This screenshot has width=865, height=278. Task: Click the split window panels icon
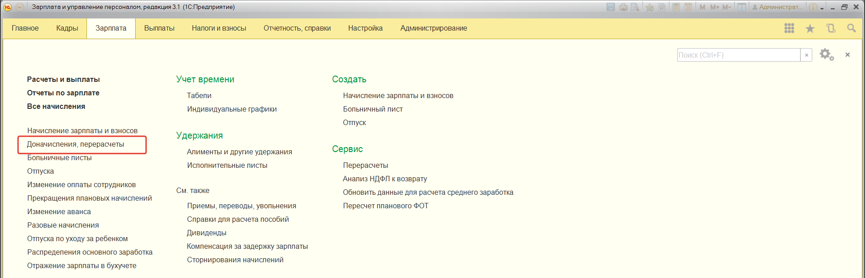click(x=742, y=7)
